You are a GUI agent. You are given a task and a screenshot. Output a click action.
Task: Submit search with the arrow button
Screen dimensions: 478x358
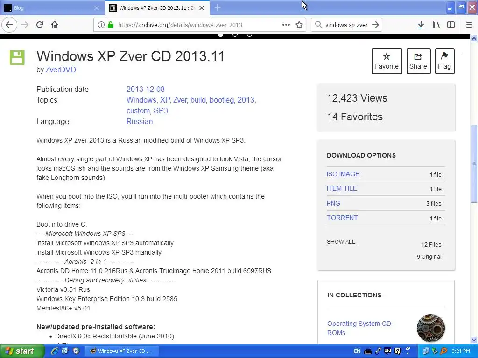tap(375, 25)
